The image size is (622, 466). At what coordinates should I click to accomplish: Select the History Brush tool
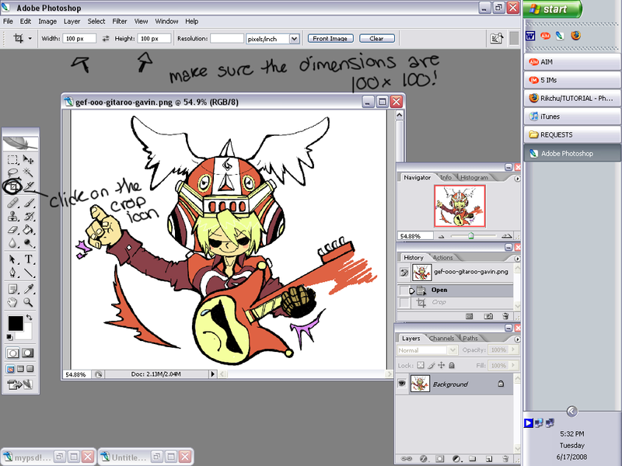tap(28, 217)
